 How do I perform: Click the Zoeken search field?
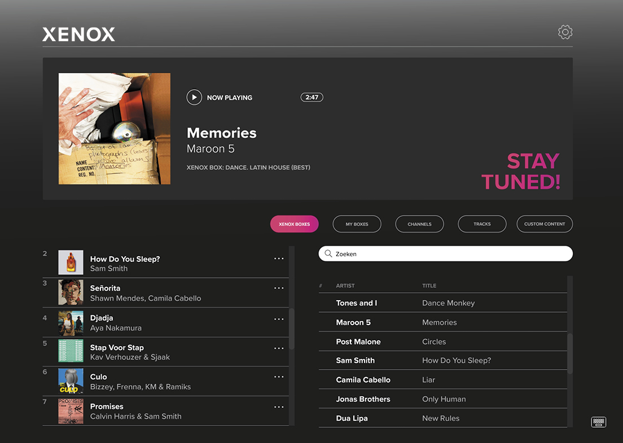coord(445,254)
